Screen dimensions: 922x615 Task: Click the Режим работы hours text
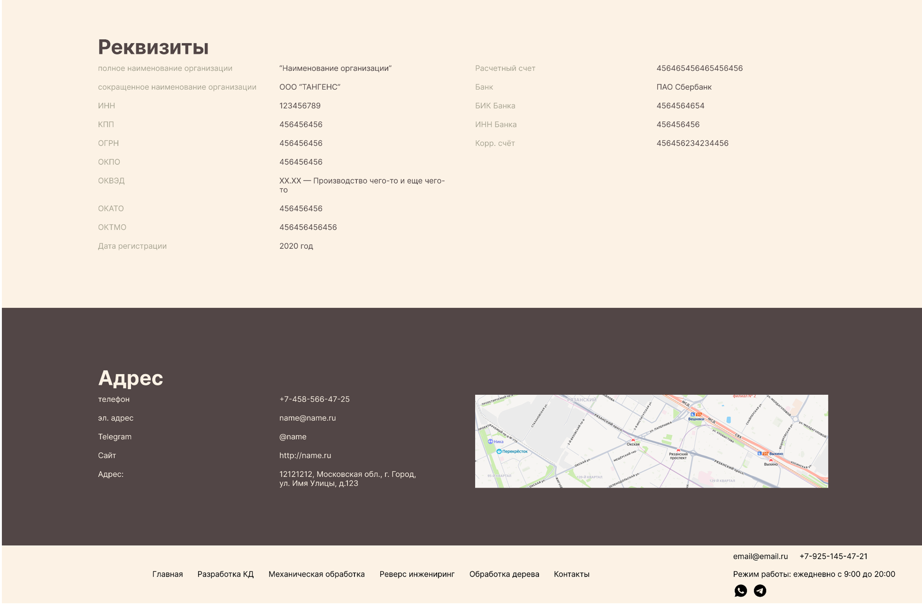814,574
